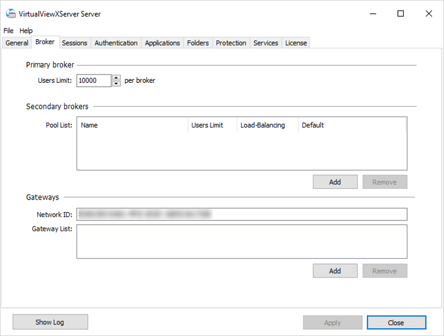Screen dimensions: 444x336
Task: Open the License tab
Action: (x=296, y=43)
